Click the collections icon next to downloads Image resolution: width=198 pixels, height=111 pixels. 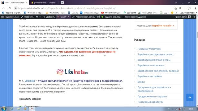tap(189, 8)
